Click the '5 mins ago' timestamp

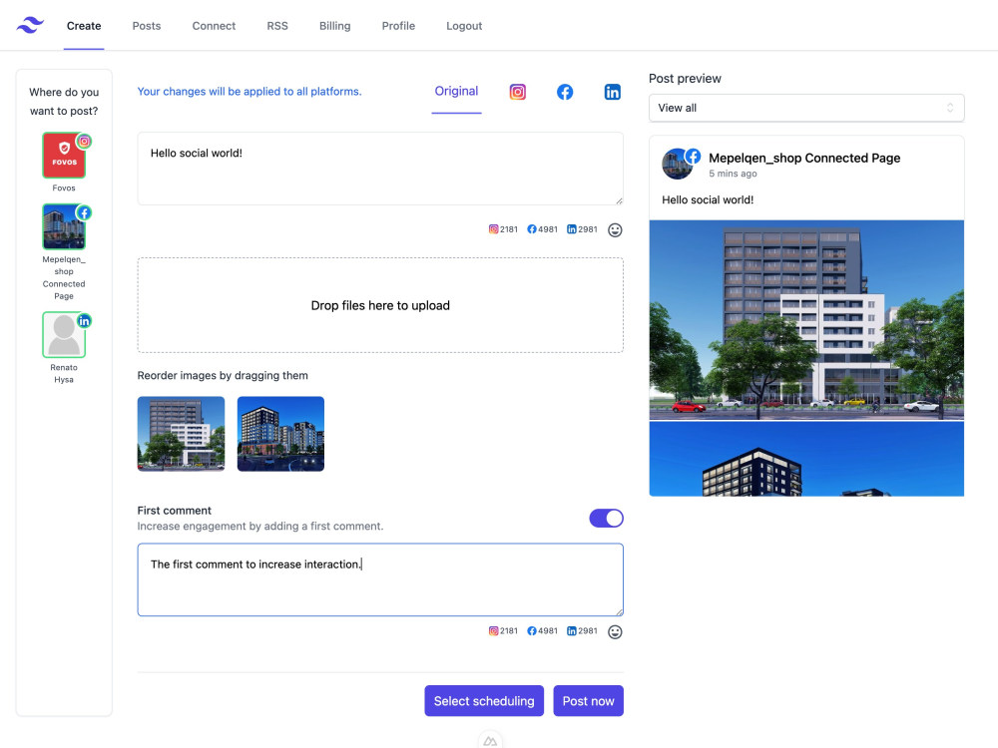[x=734, y=174]
